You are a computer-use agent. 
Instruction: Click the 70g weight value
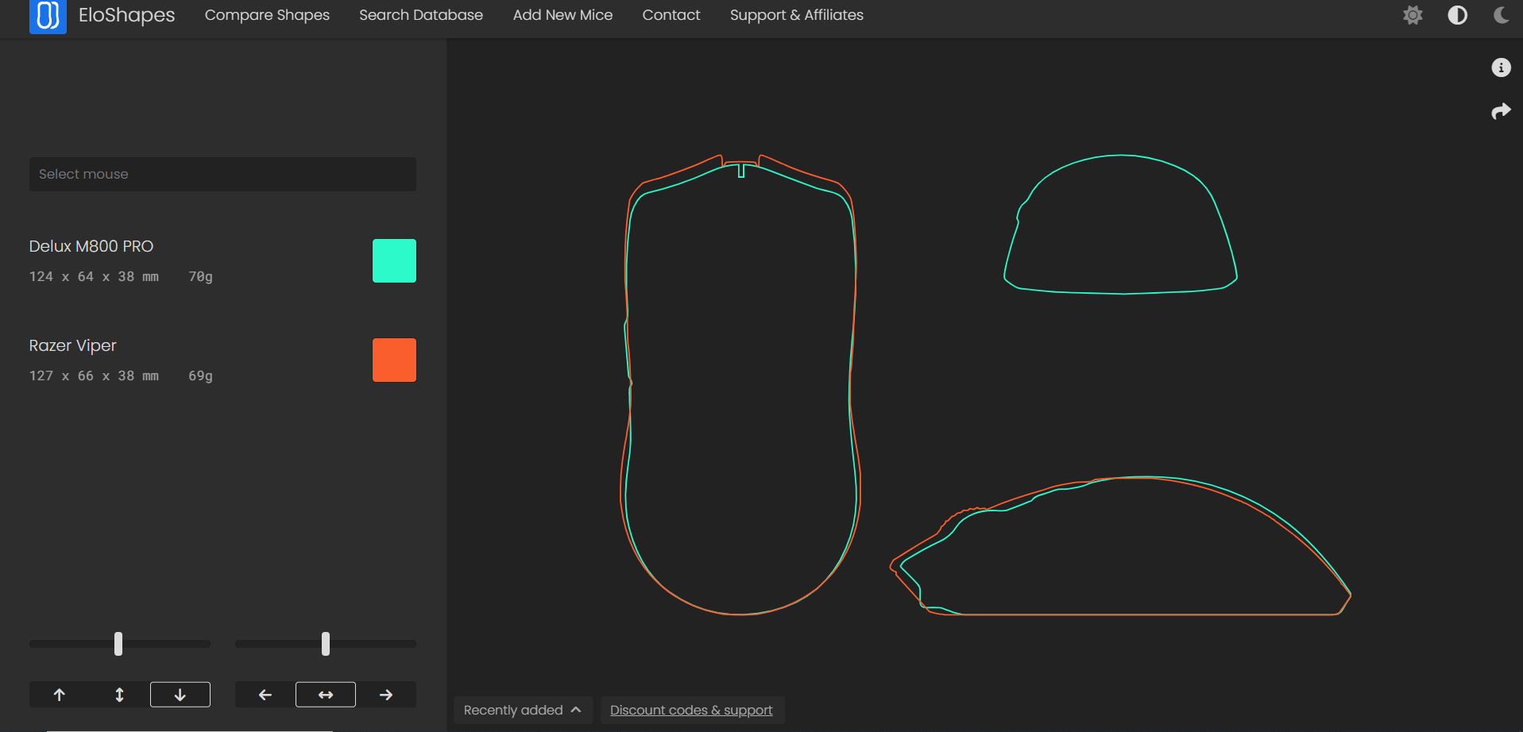click(x=200, y=276)
